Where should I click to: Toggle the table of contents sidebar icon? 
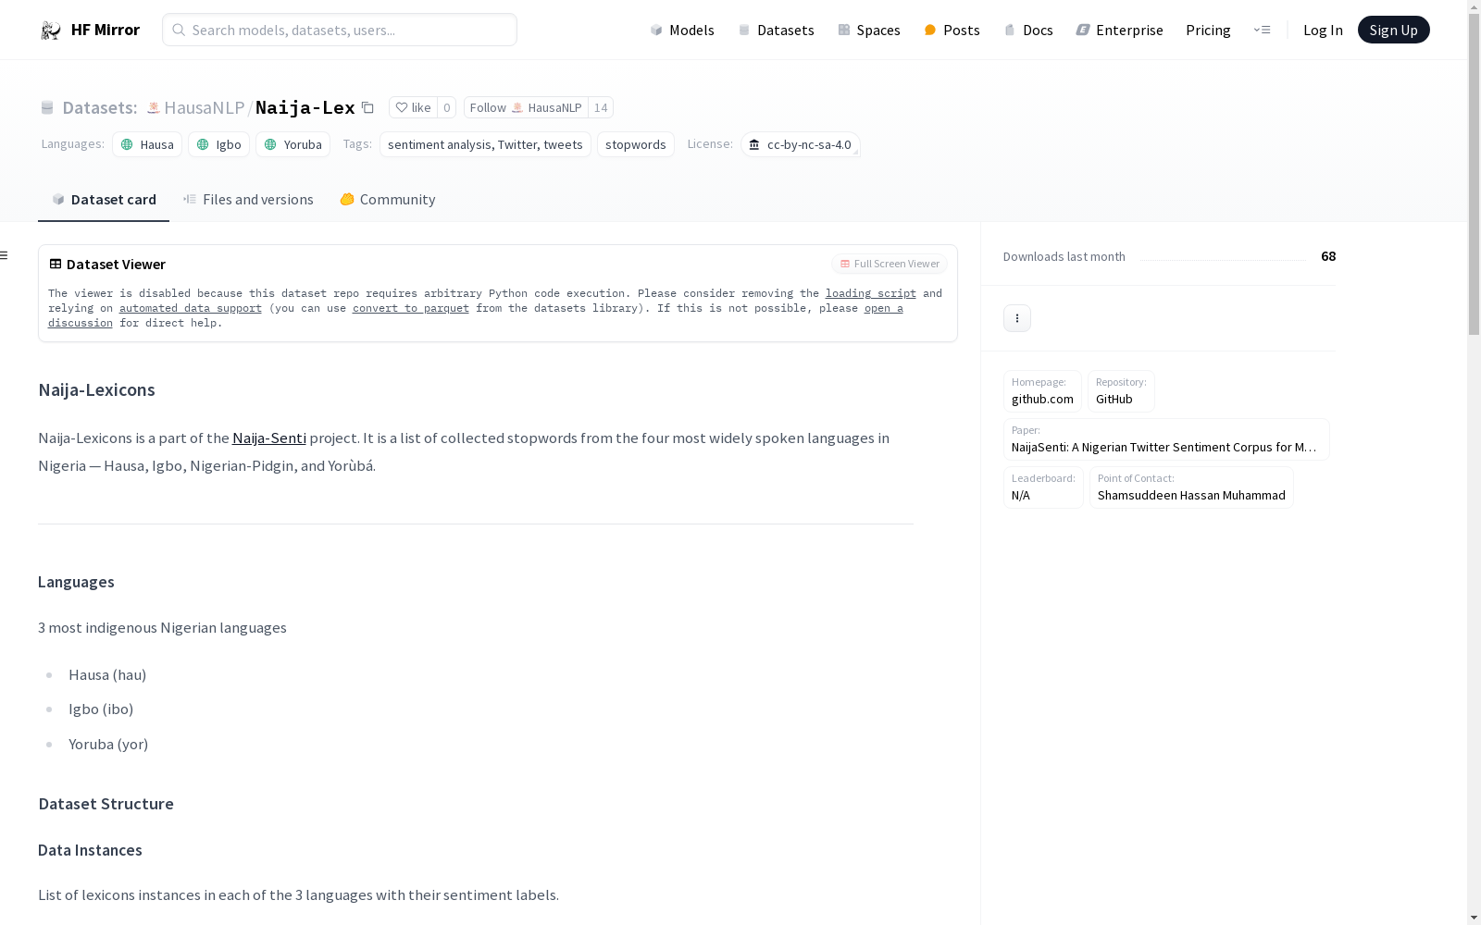pyautogui.click(x=5, y=255)
